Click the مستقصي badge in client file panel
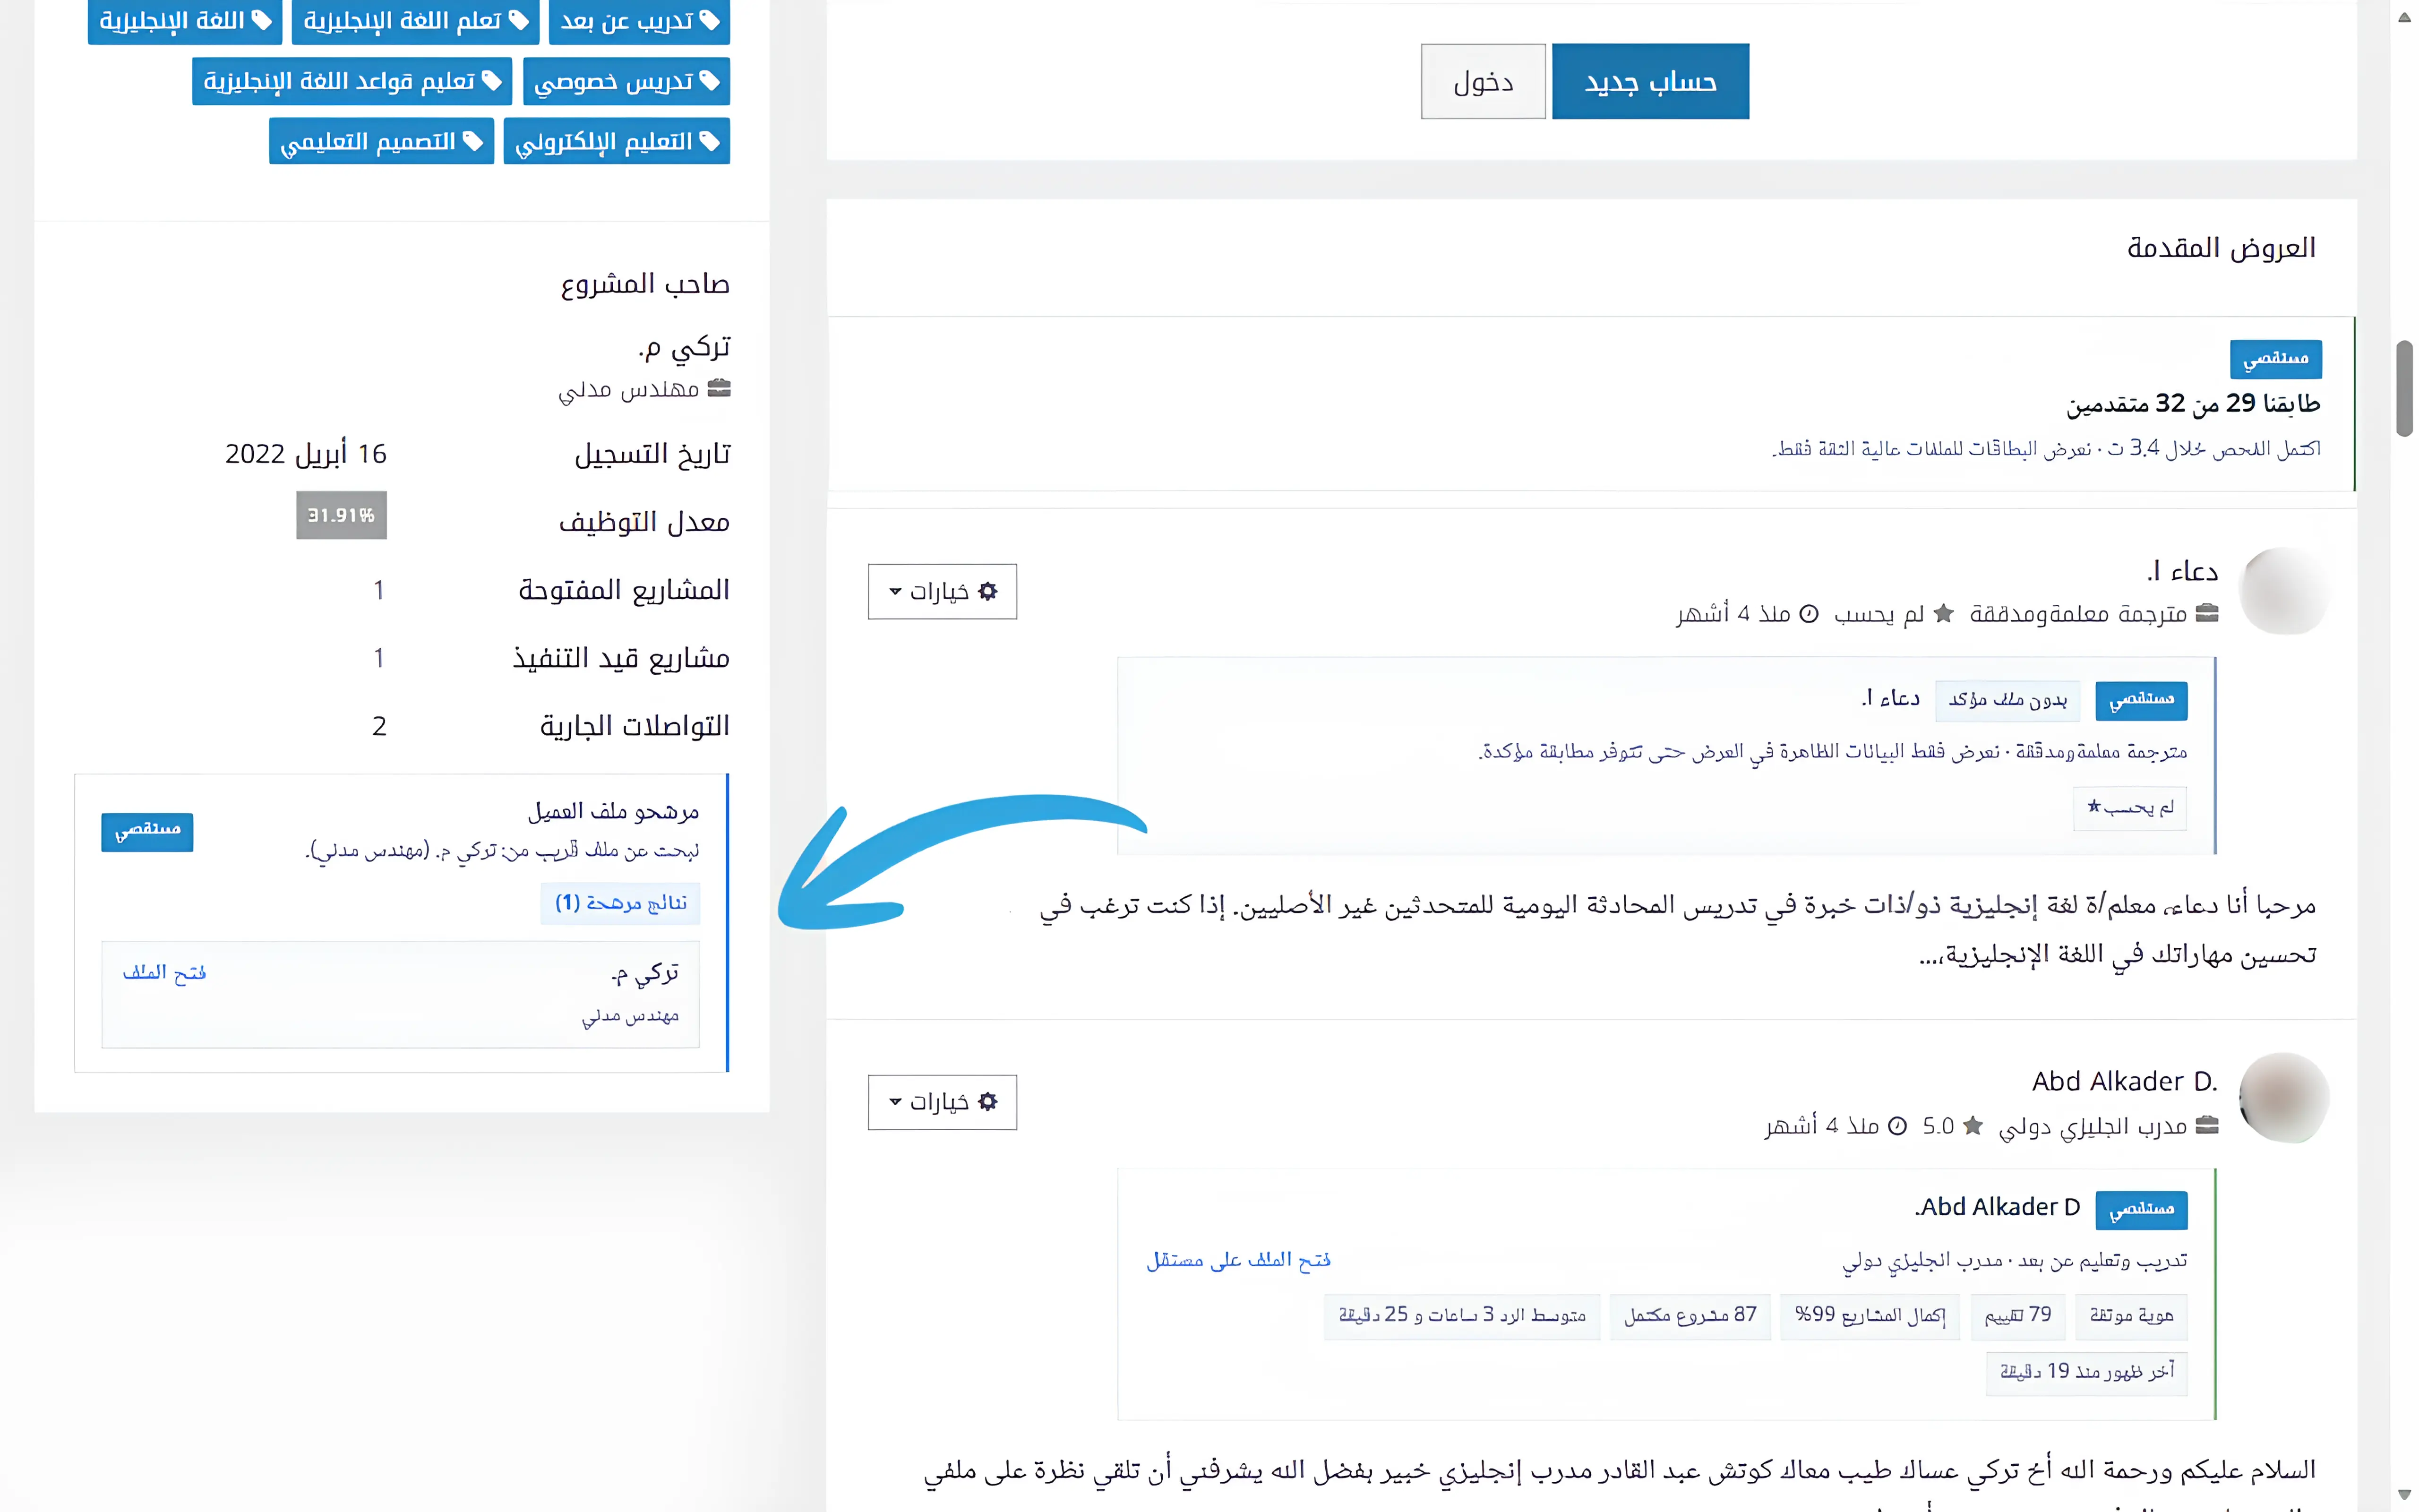This screenshot has width=2419, height=1512. coord(147,831)
